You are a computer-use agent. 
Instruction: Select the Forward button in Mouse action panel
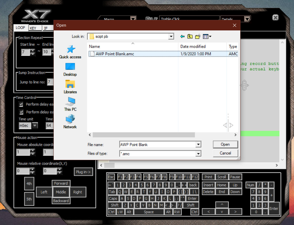point(61,183)
